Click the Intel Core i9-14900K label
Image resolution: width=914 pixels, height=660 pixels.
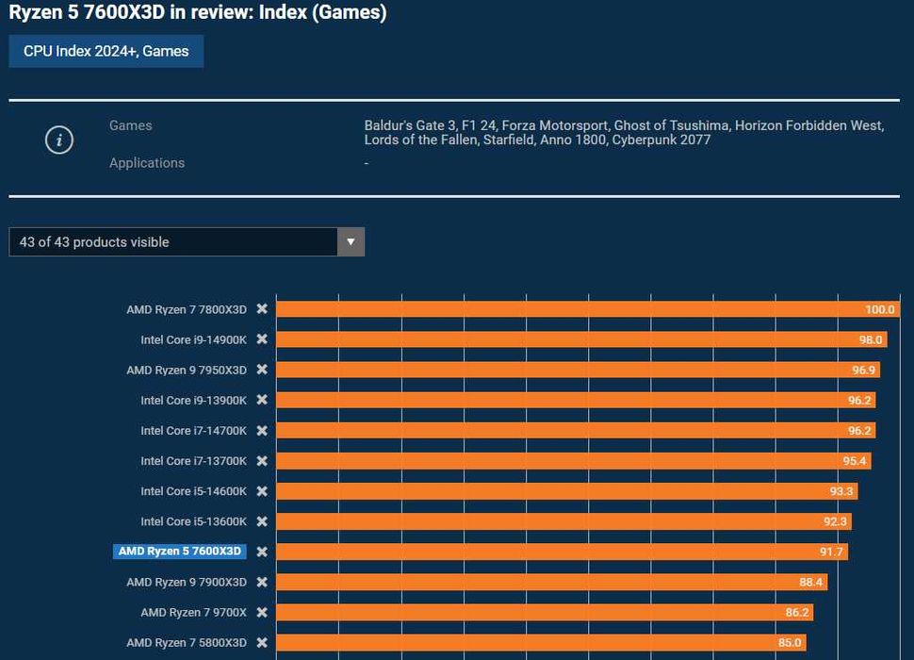pyautogui.click(x=193, y=340)
